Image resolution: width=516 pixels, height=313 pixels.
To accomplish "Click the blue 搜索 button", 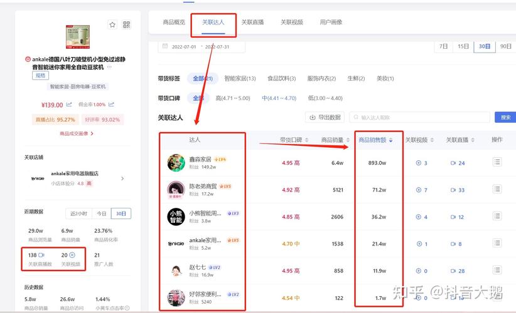I will click(x=505, y=117).
